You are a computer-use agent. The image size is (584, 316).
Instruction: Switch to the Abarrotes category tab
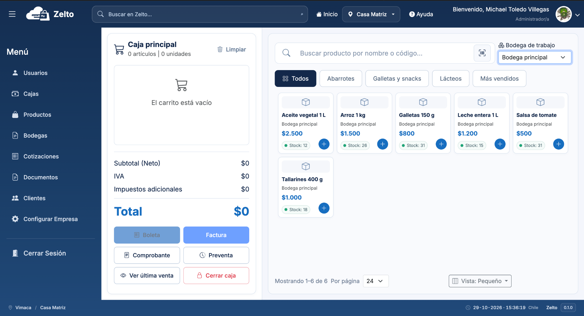pos(341,79)
